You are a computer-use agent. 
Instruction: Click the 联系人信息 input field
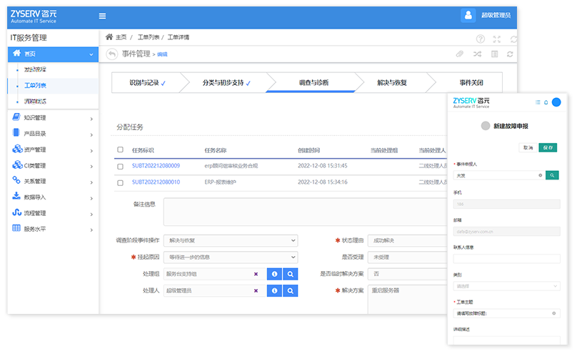coord(507,259)
